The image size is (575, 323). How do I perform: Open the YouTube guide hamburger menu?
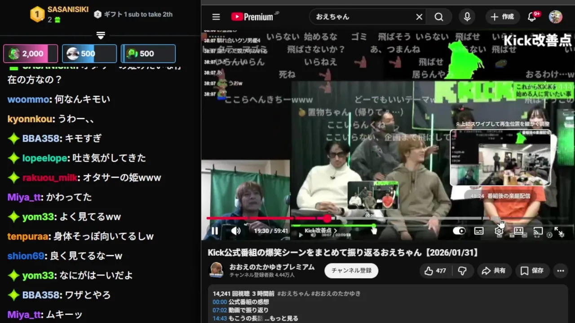(216, 17)
